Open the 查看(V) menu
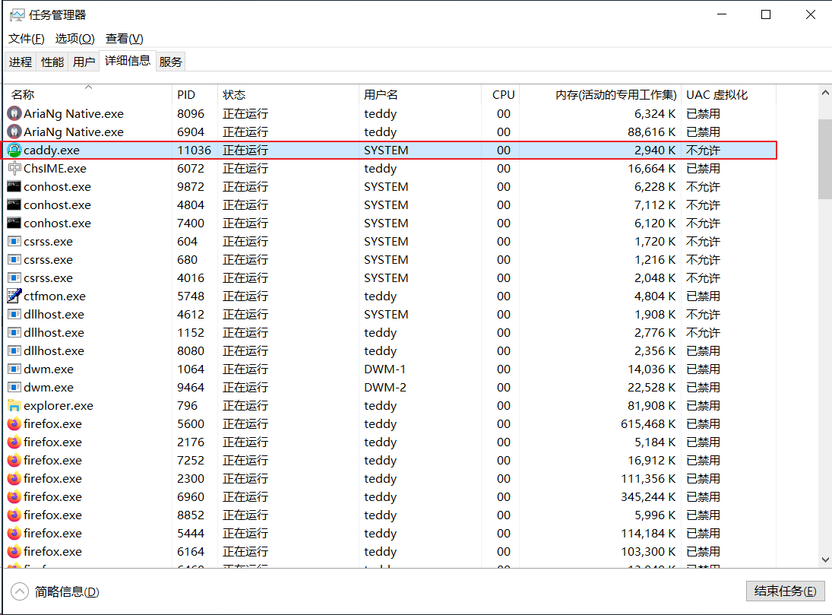 point(124,39)
